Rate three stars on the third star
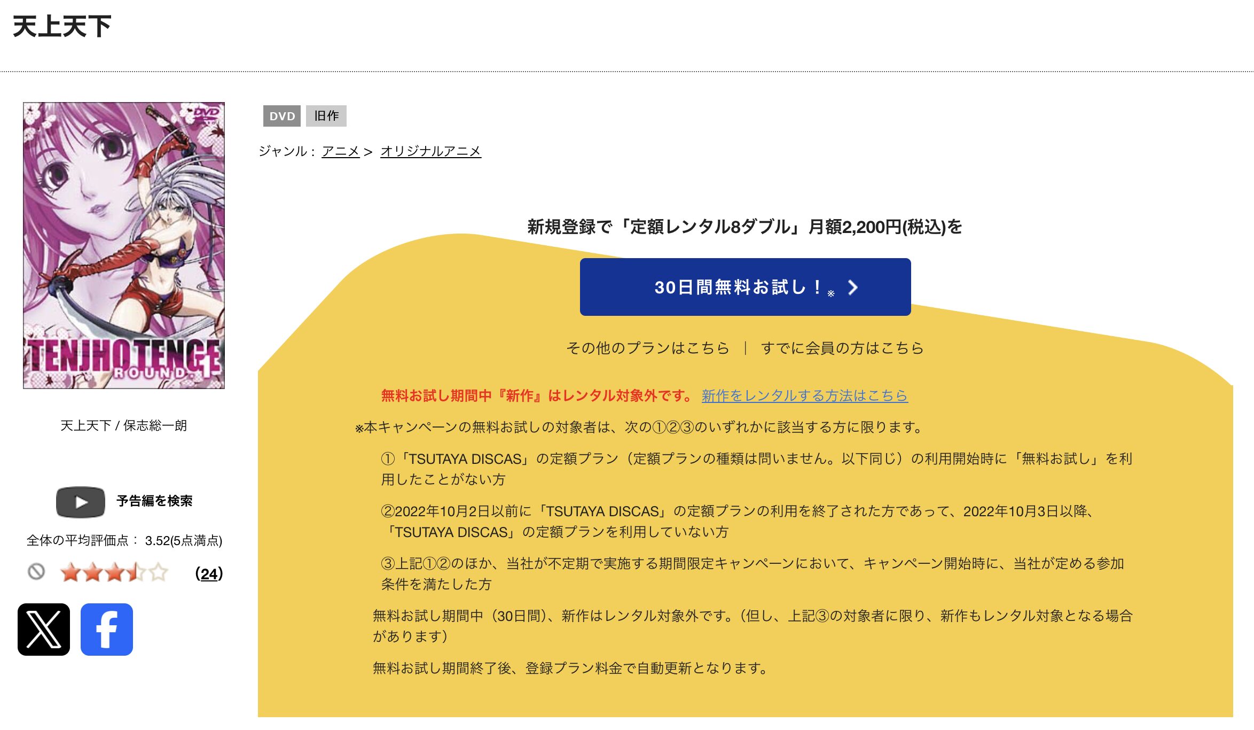The width and height of the screenshot is (1254, 730). tap(114, 572)
